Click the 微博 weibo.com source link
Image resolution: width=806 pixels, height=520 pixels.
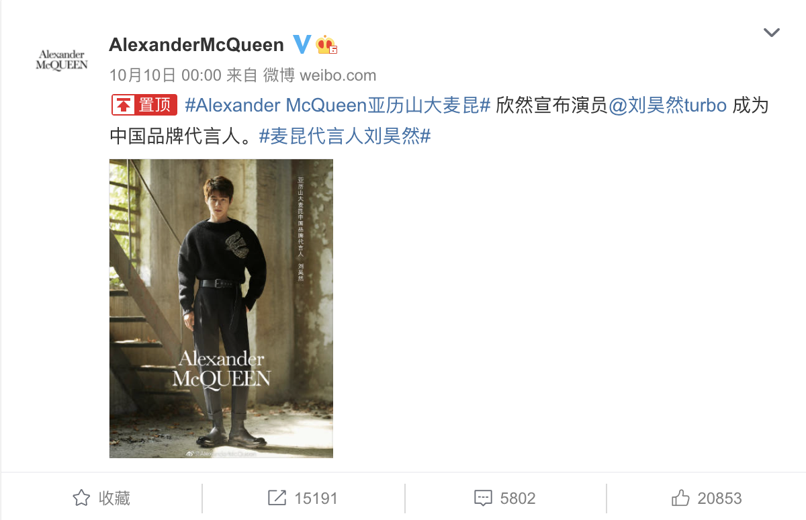(x=320, y=75)
